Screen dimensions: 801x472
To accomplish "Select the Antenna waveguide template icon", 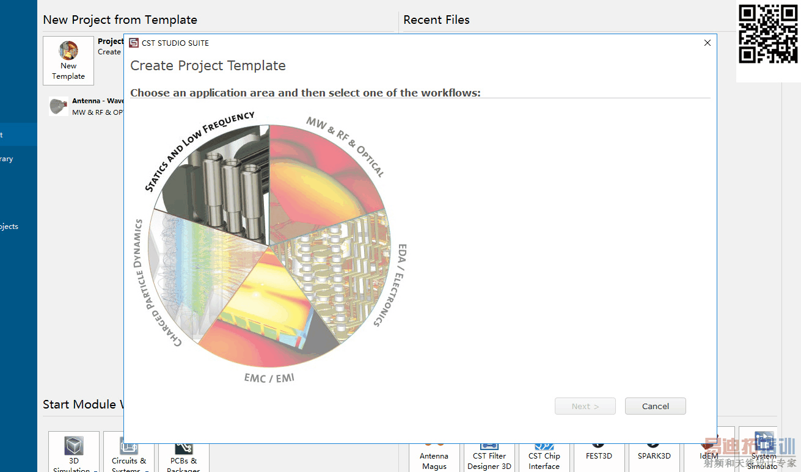I will pyautogui.click(x=59, y=106).
